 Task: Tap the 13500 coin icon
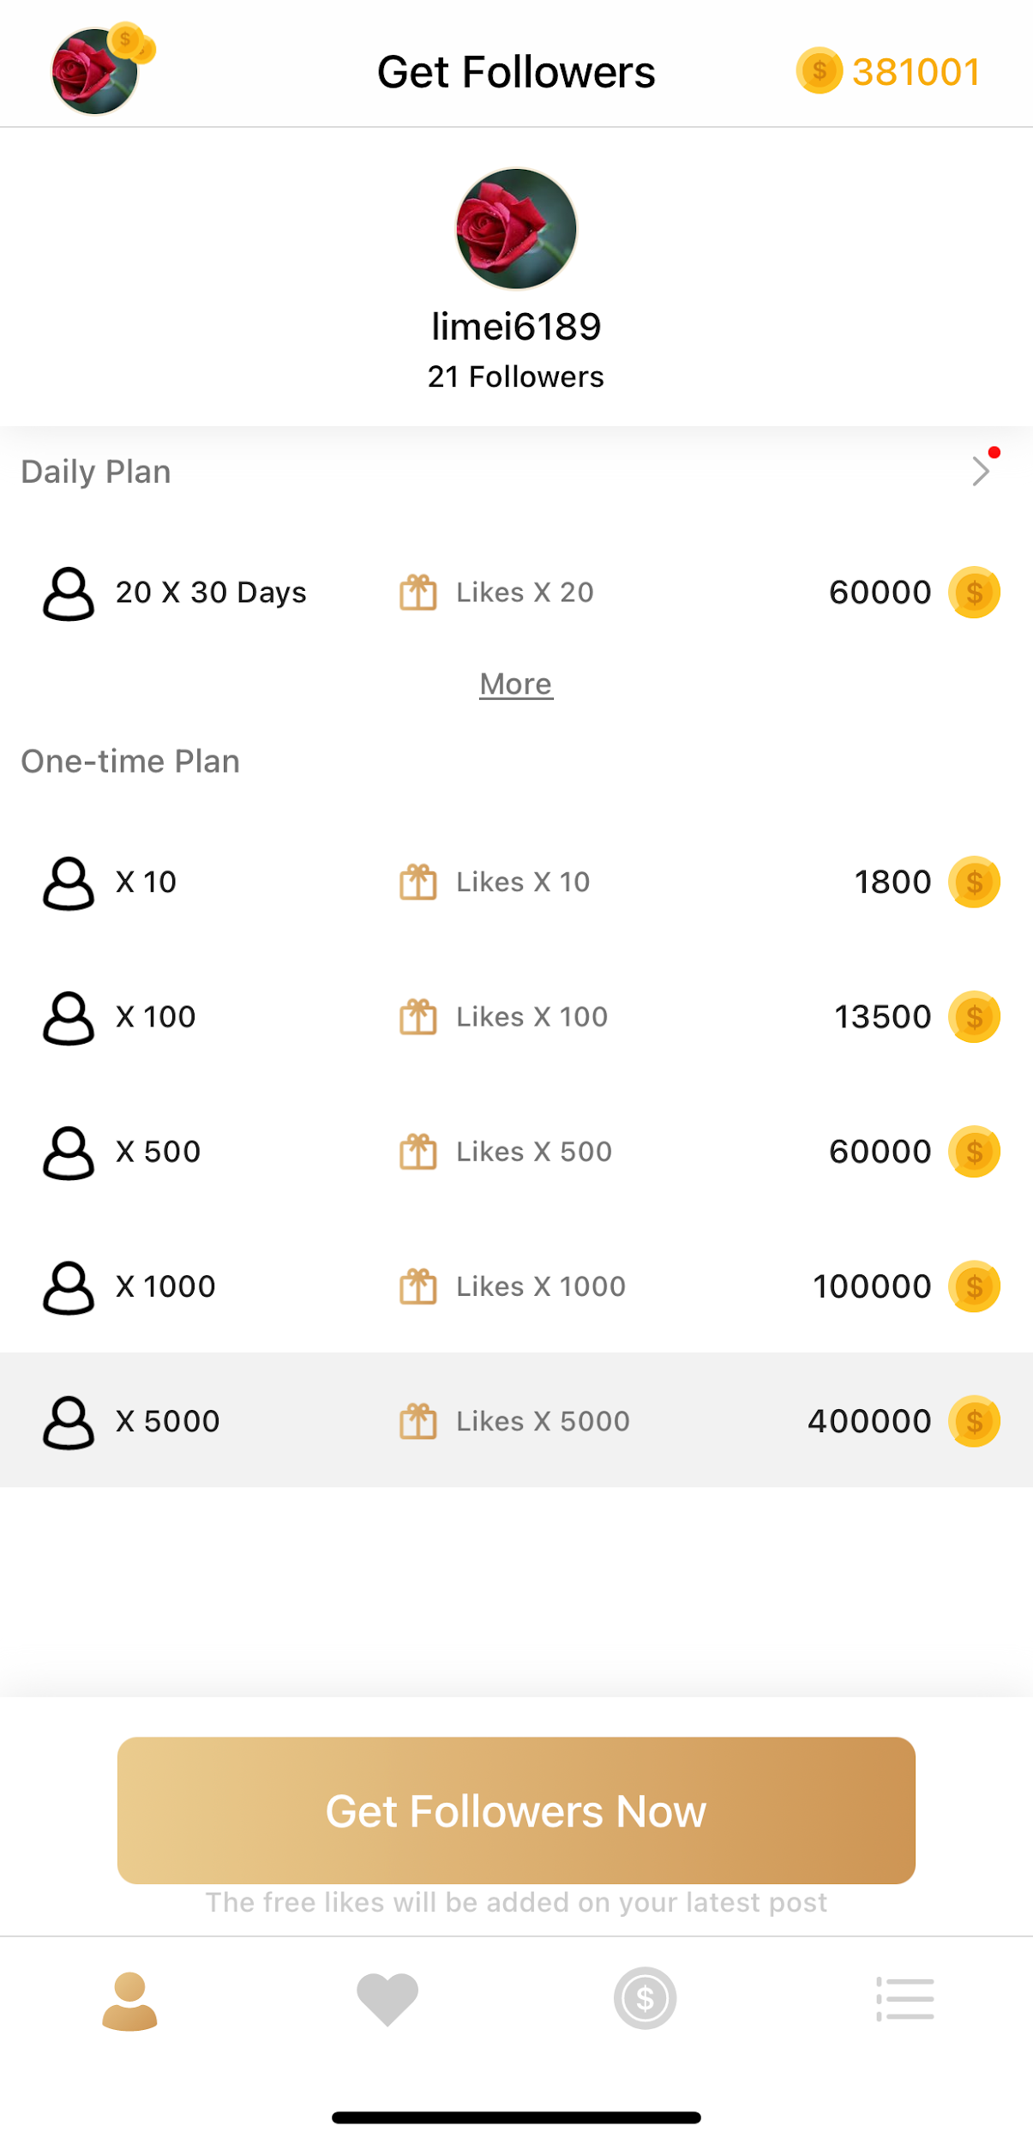point(974,1017)
